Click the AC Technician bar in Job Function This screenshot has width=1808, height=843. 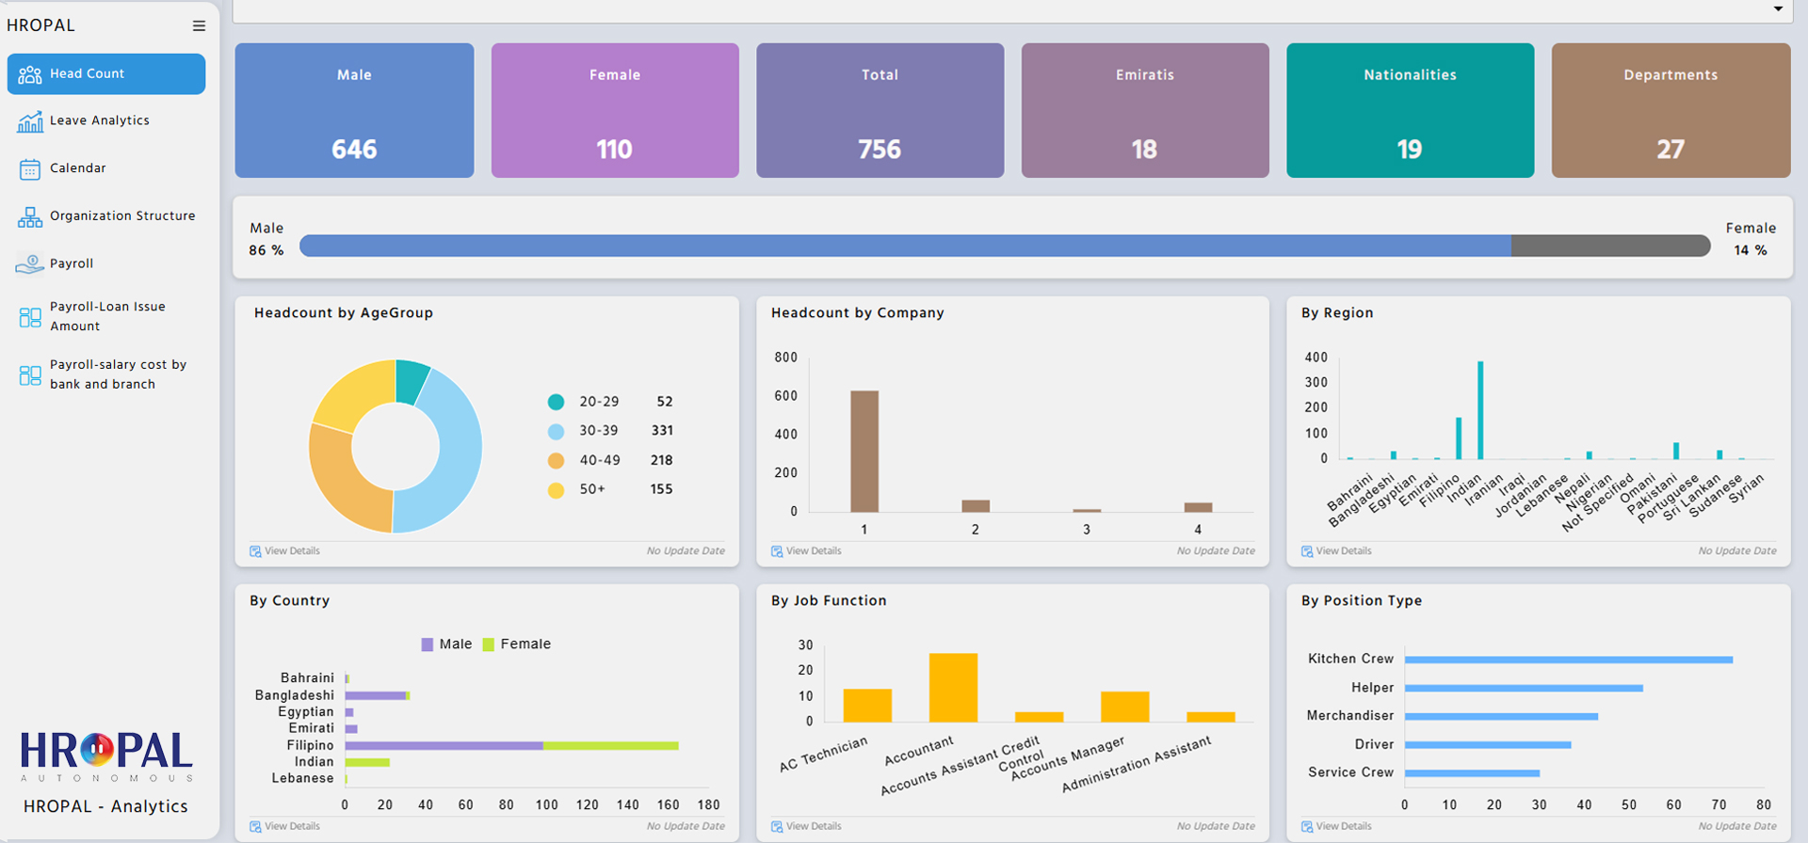tap(867, 706)
